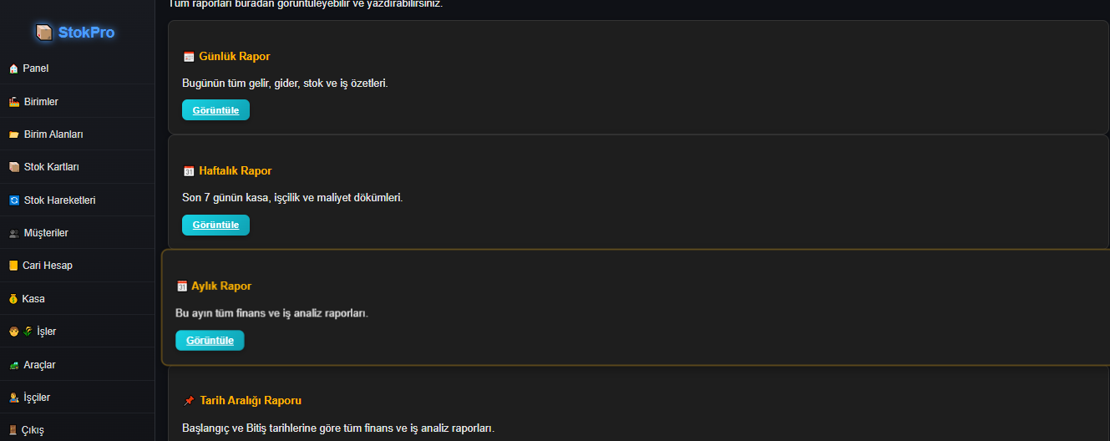Viewport: 1110px width, 441px height.
Task: Click the Tarih Aralığı Raporu heading
Action: point(251,401)
